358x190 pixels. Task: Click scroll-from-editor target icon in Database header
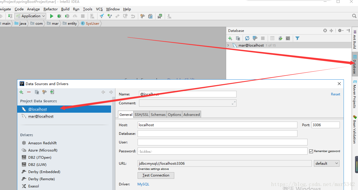point(325,30)
